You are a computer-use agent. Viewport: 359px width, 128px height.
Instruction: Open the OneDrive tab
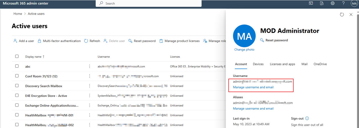tap(320, 64)
